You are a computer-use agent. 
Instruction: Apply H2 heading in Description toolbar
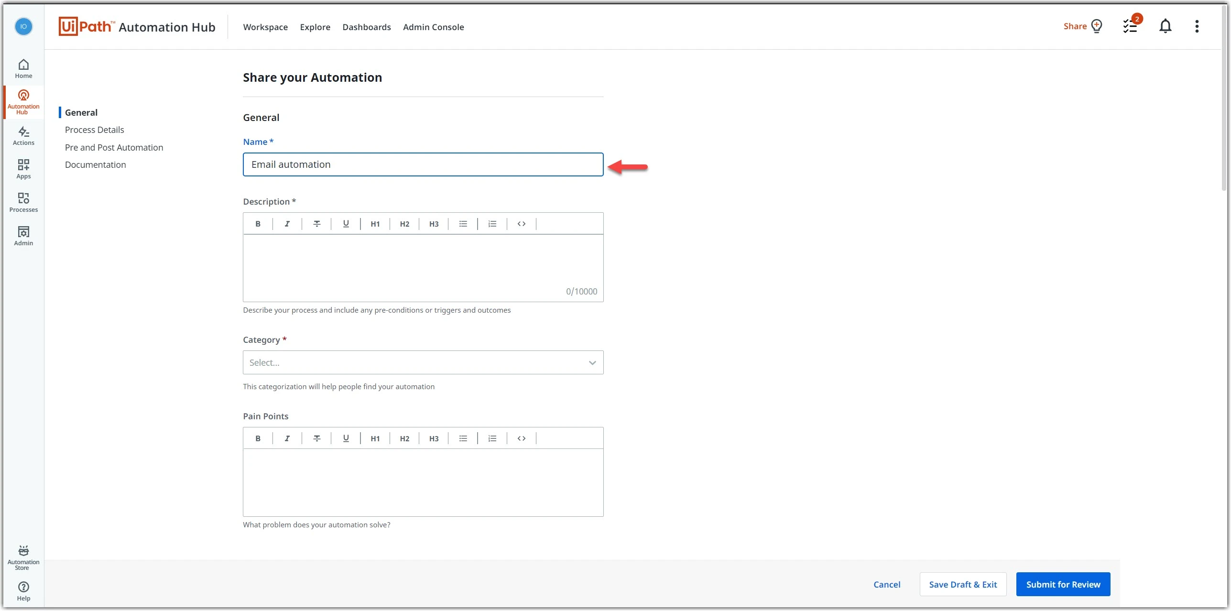point(404,224)
